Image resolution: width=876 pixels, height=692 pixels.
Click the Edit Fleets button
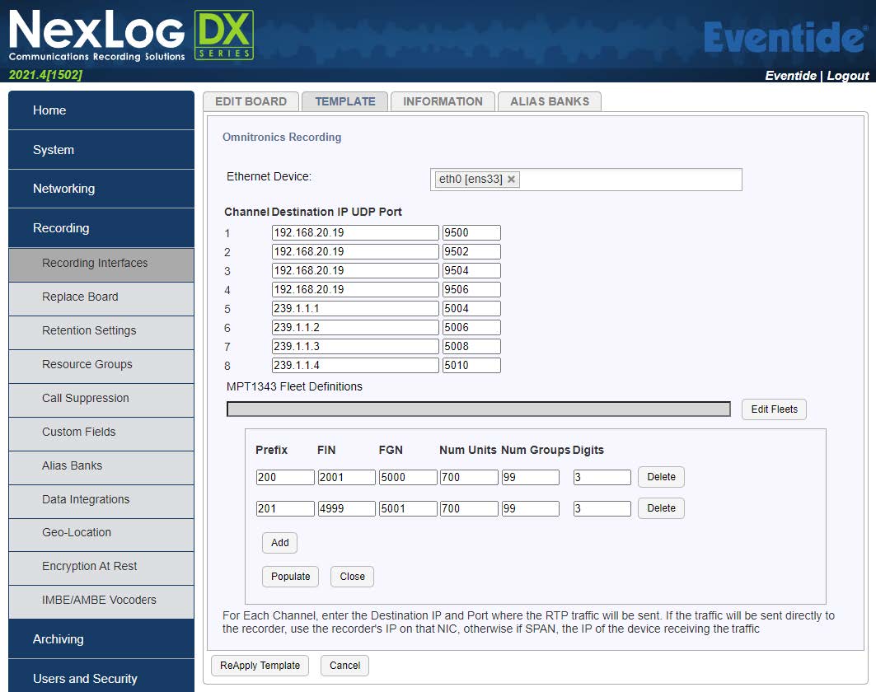click(x=774, y=409)
